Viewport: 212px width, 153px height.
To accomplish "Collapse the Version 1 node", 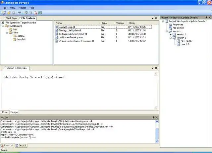I will pyautogui.click(x=171, y=38).
